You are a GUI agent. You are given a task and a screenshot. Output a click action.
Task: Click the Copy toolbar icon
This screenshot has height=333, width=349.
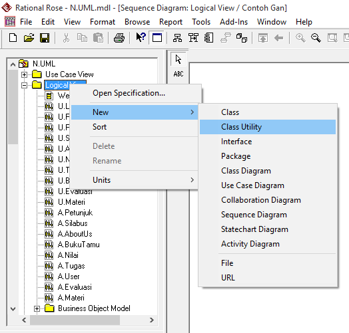pos(82,38)
